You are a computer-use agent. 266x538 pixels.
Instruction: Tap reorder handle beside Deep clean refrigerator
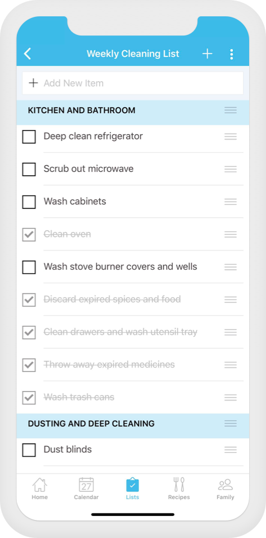231,136
